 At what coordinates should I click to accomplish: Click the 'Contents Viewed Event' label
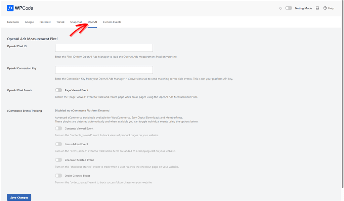[x=79, y=129]
